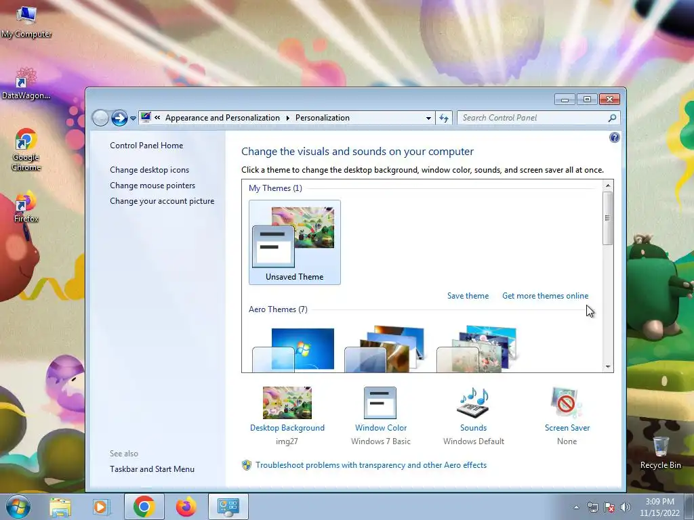The height and width of the screenshot is (520, 694).
Task: Open the clock showing 3:09 PM
Action: point(659,507)
